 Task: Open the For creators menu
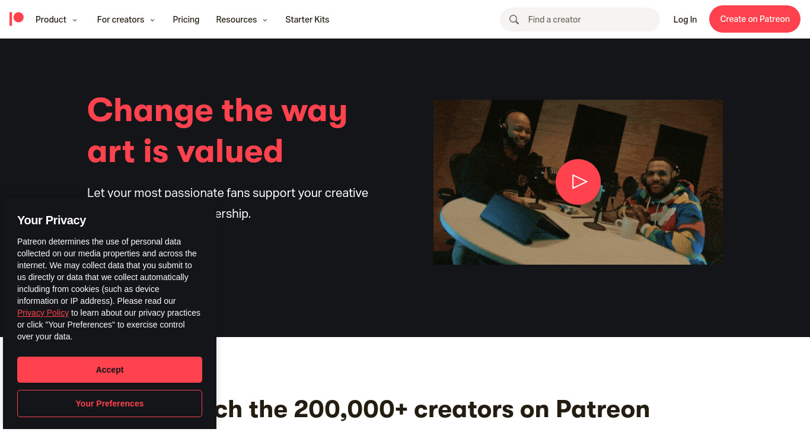pyautogui.click(x=126, y=20)
